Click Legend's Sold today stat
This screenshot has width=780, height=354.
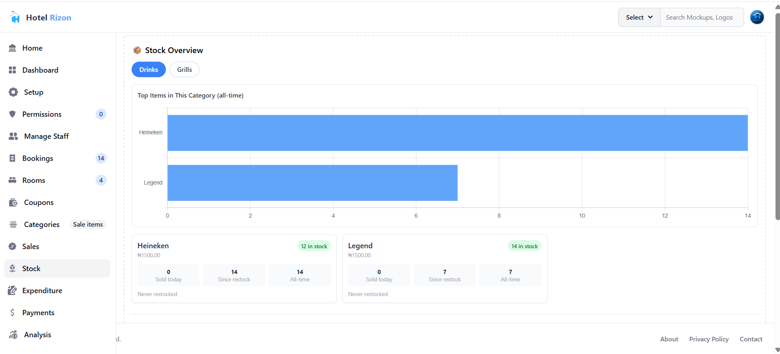click(x=379, y=275)
